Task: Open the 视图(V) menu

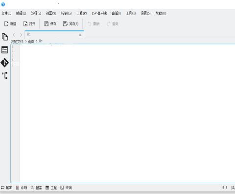Action: coord(51,13)
